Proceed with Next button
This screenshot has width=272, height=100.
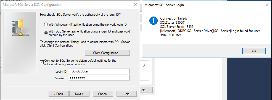click(x=79, y=94)
